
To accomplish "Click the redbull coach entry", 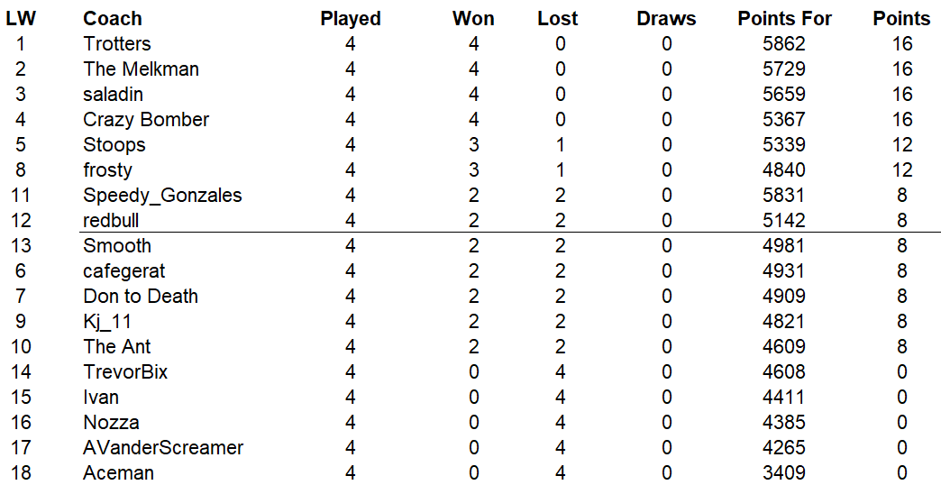I will pos(111,221).
